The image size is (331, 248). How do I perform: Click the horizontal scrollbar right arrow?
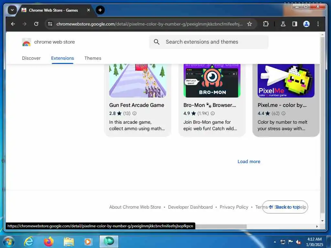tap(317, 226)
